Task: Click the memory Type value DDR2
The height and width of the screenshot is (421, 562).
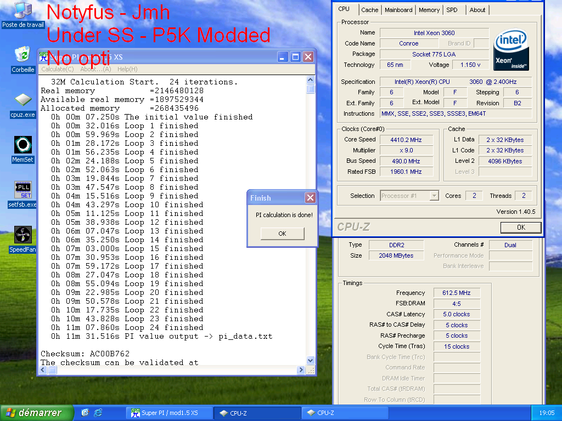Action: 396,245
